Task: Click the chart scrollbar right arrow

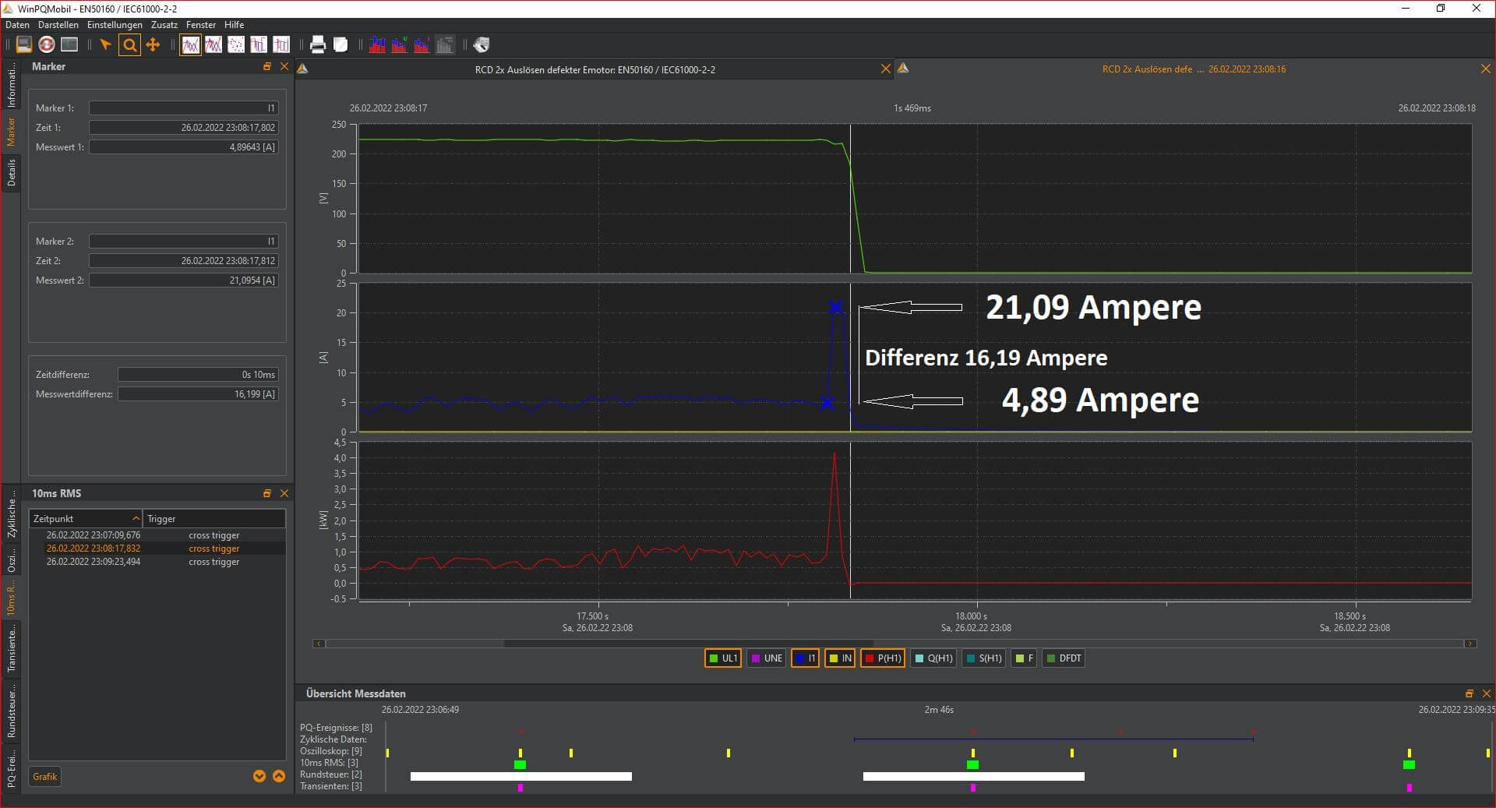Action: 1470,644
